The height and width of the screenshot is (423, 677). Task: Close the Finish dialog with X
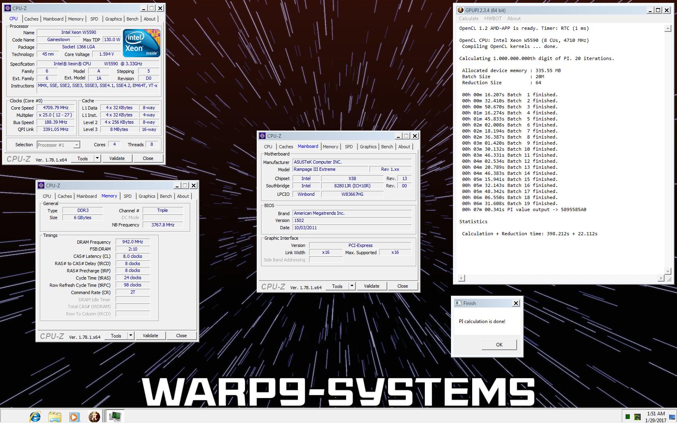coord(516,303)
